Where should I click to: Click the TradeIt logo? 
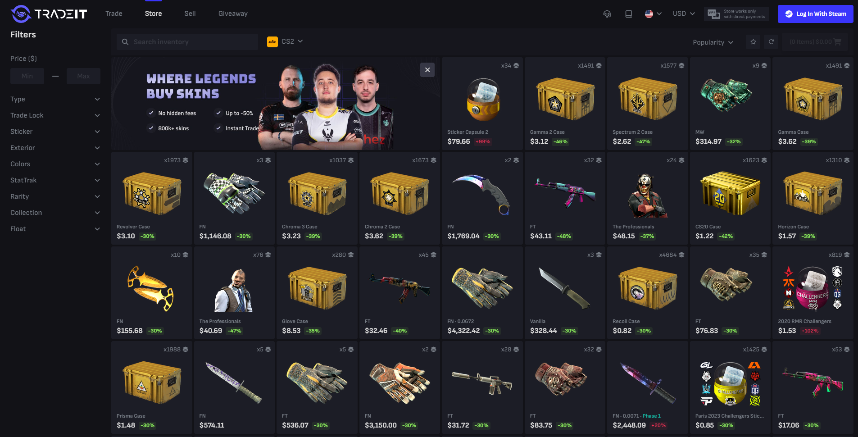point(49,14)
